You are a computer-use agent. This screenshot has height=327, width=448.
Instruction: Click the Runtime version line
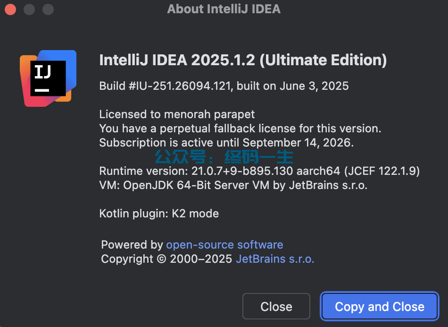pos(259,171)
